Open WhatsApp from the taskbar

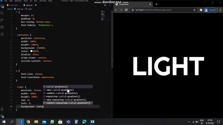click(x=52, y=122)
